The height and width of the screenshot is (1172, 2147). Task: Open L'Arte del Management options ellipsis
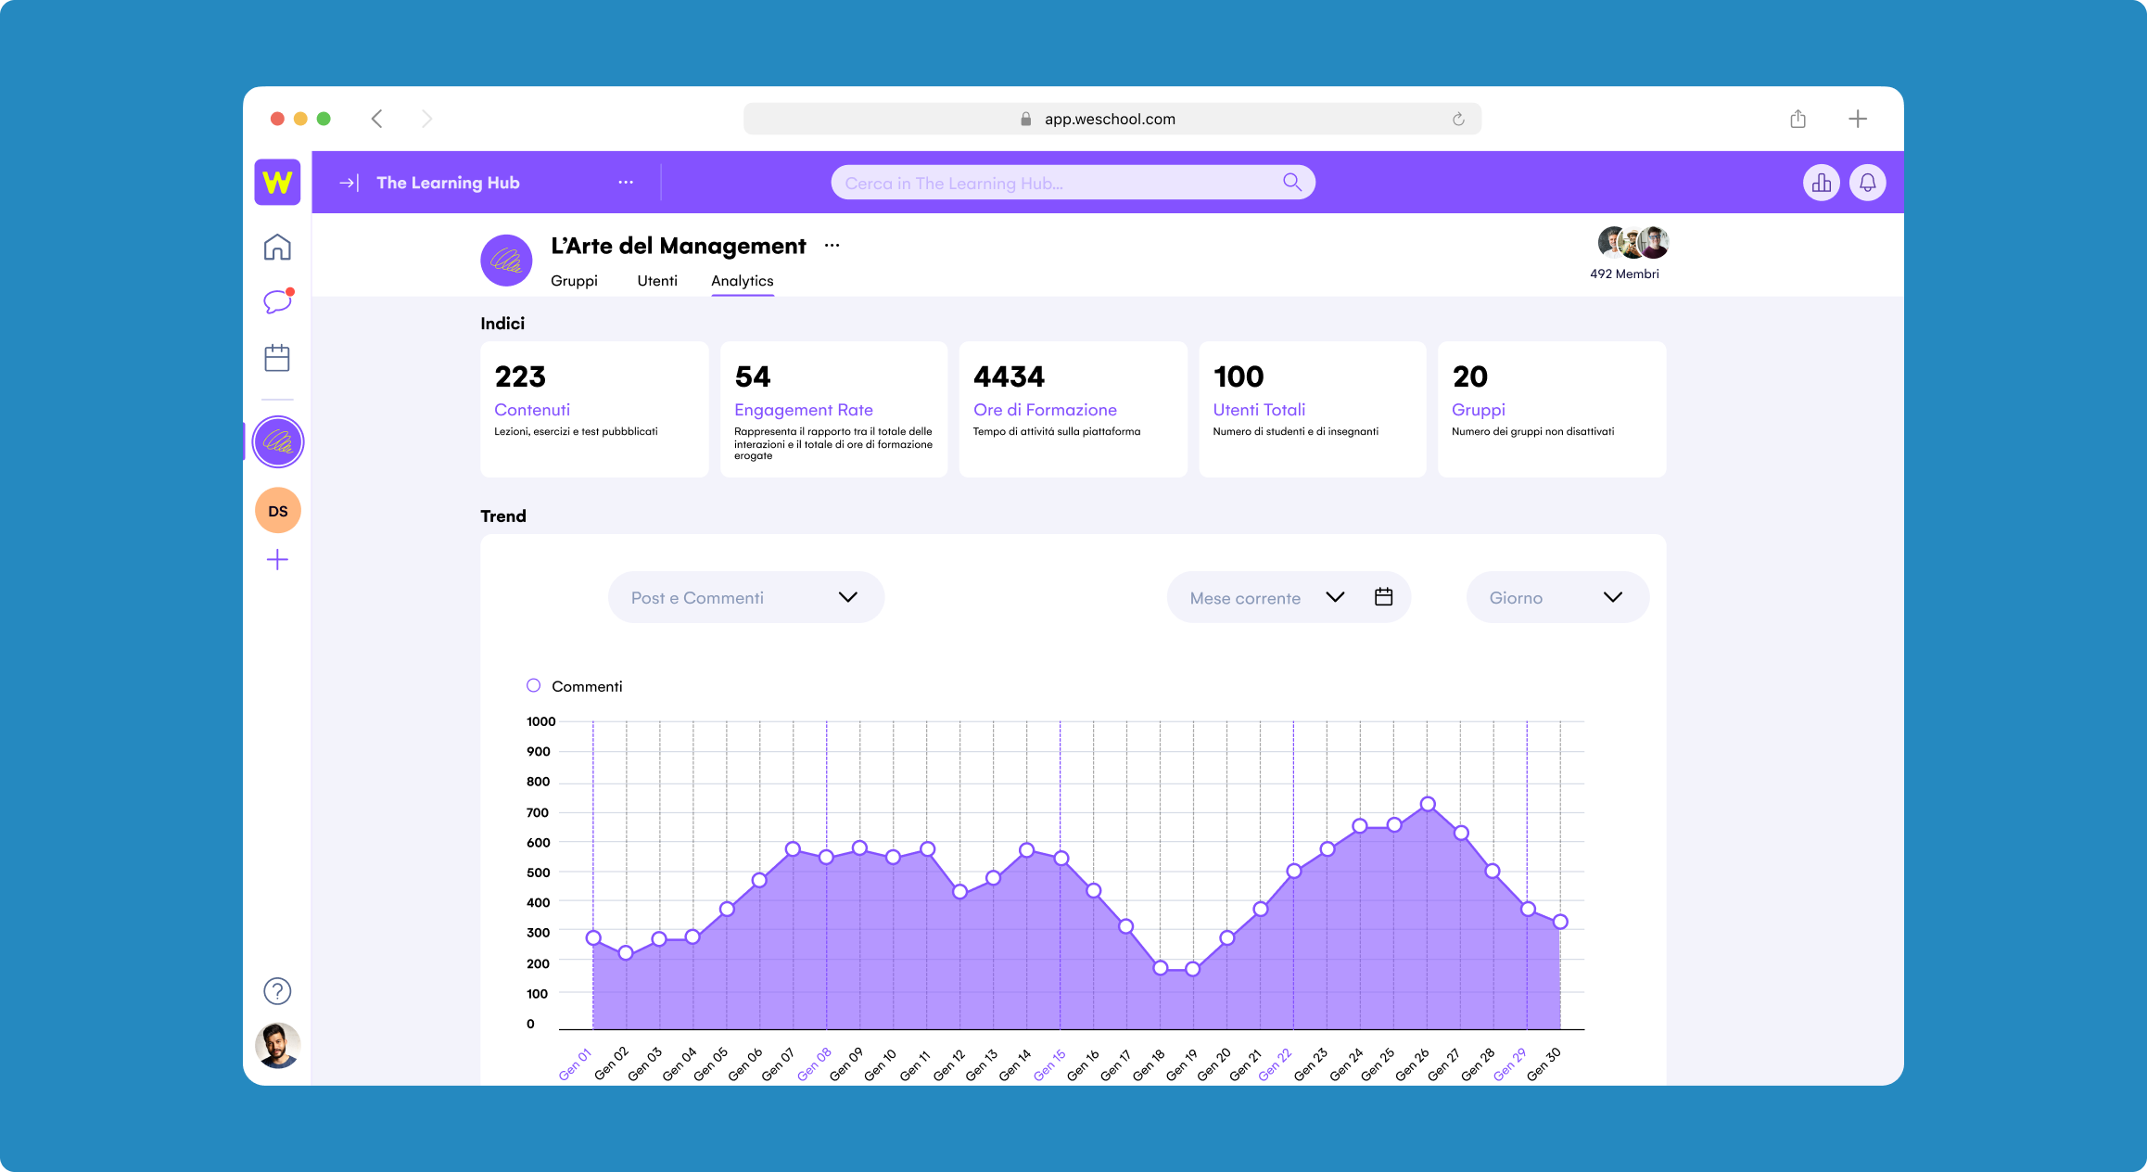[x=832, y=246]
